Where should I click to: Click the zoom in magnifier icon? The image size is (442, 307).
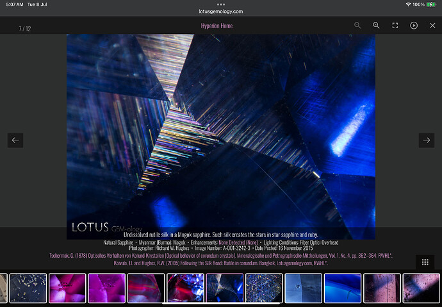pos(376,26)
